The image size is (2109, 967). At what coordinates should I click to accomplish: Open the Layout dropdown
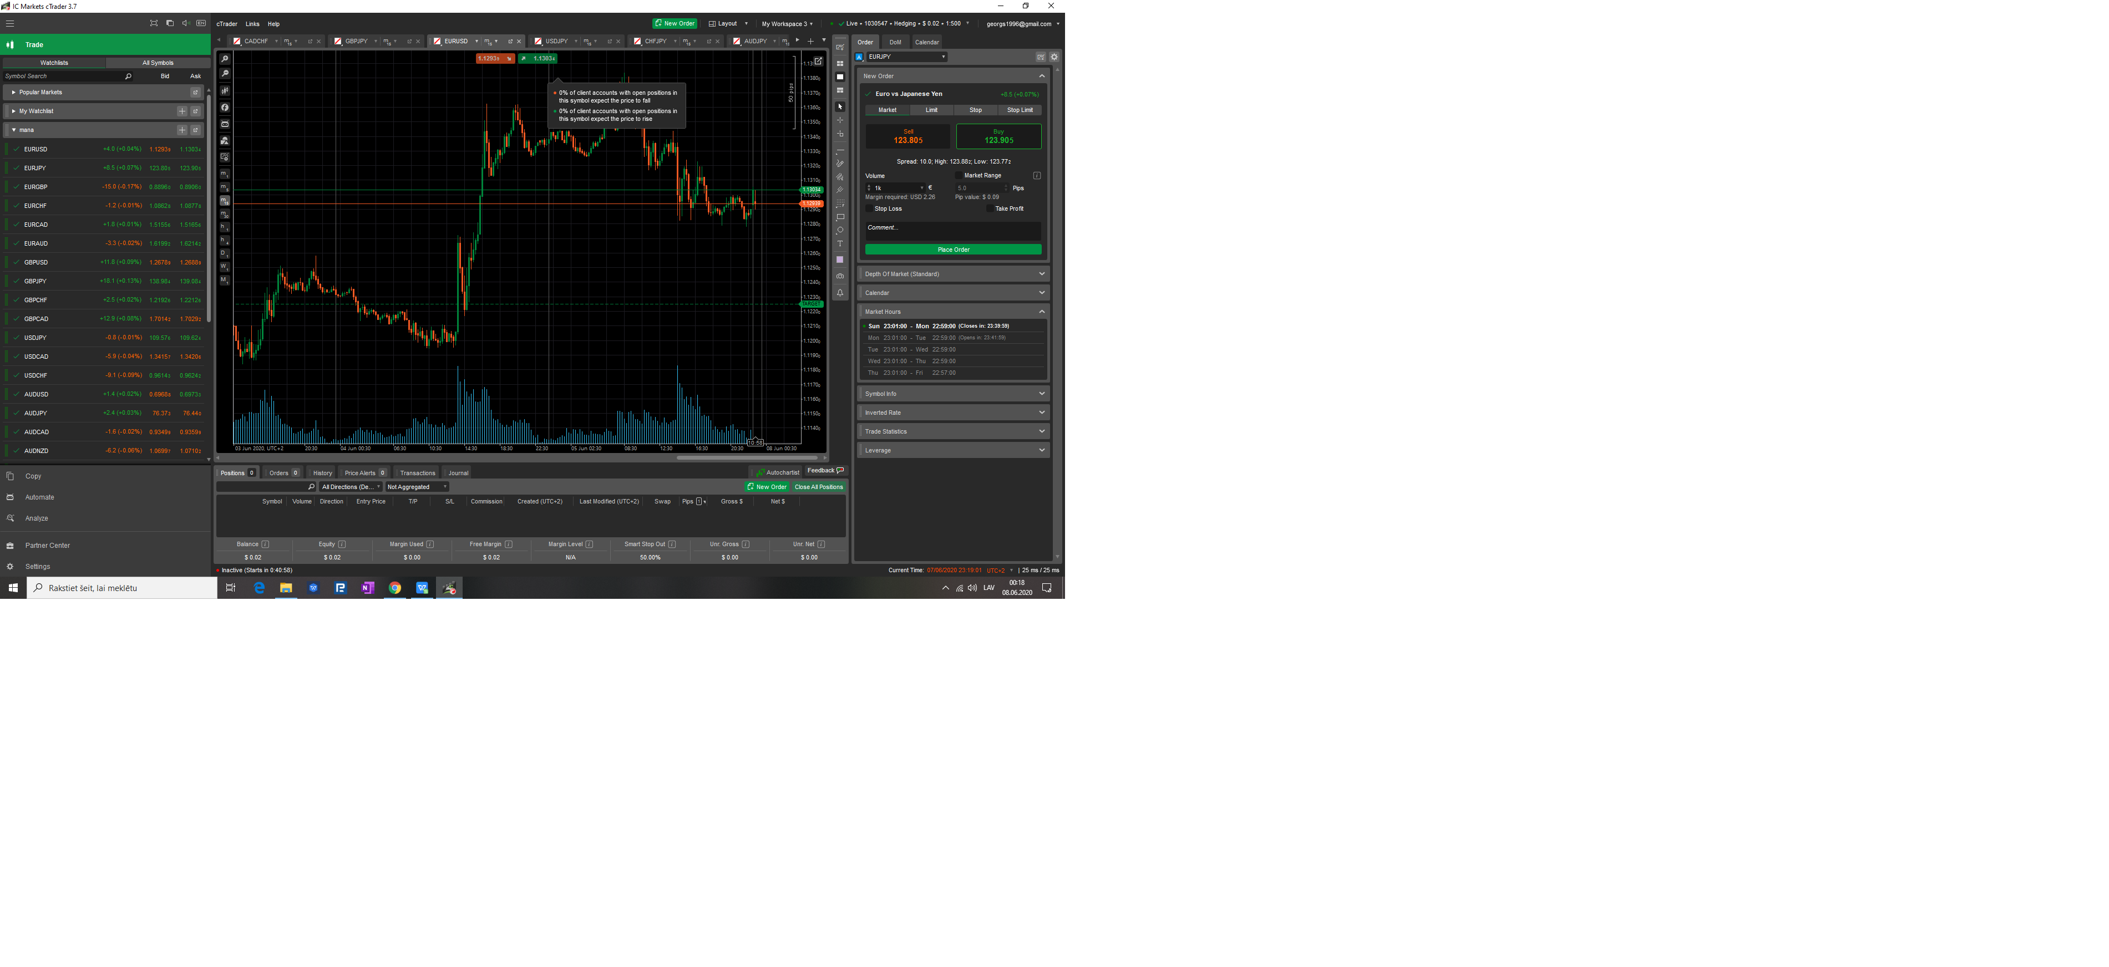click(728, 24)
